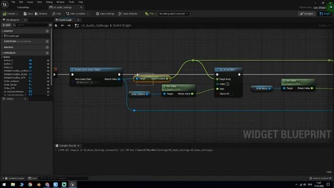Open the Content Drawer
This screenshot has width=334, height=188.
(15, 178)
